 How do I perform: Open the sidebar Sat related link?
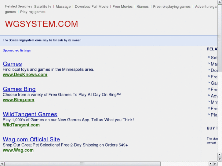click(214, 58)
